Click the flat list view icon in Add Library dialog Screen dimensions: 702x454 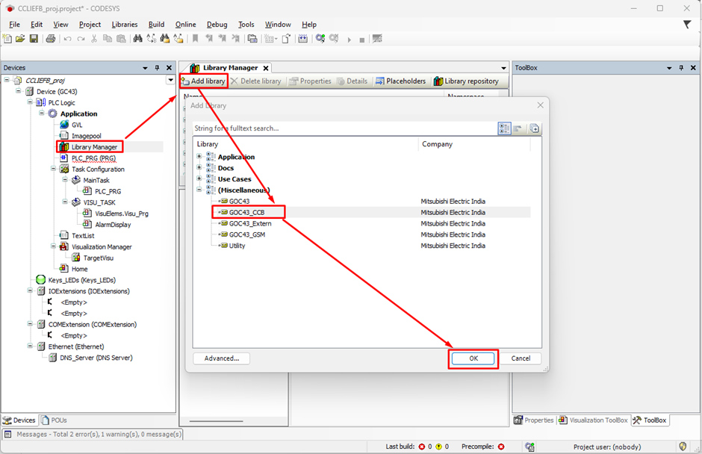pyautogui.click(x=518, y=128)
